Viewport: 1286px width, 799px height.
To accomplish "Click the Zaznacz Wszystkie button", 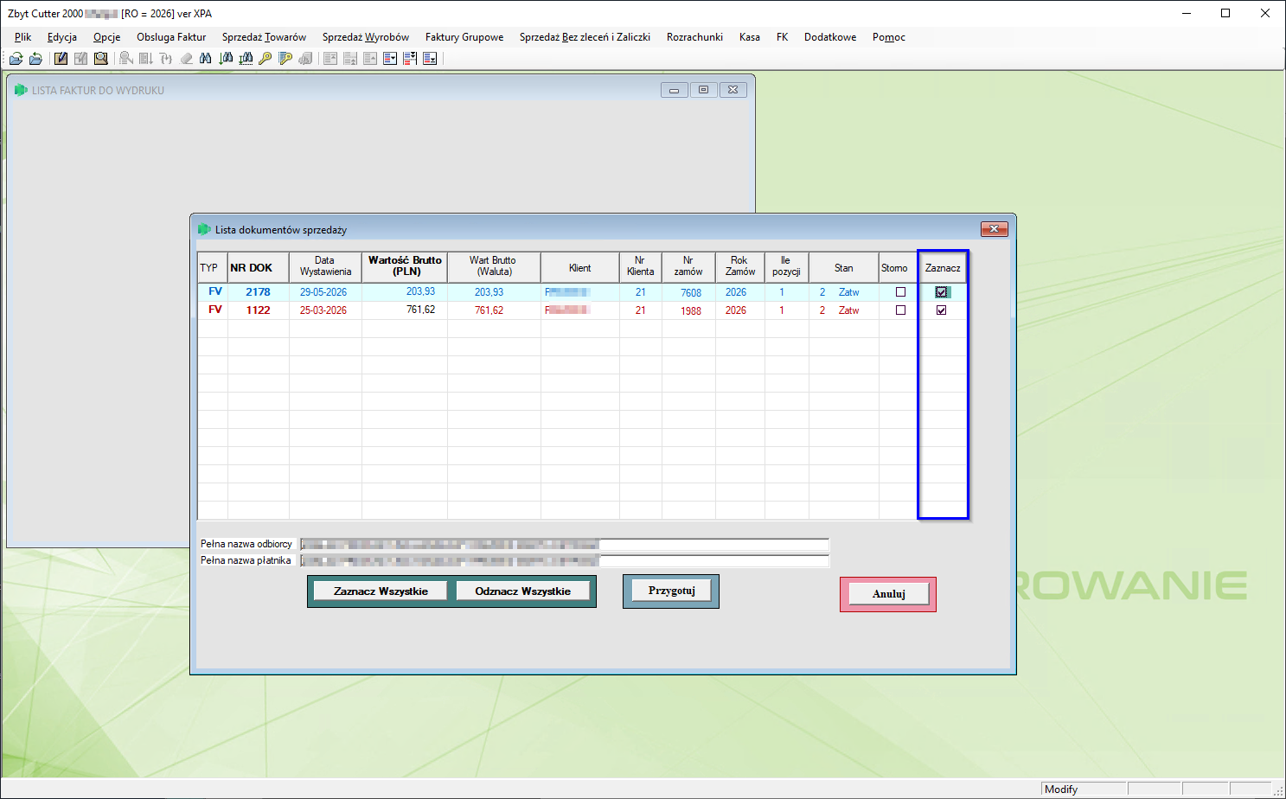I will 381,591.
